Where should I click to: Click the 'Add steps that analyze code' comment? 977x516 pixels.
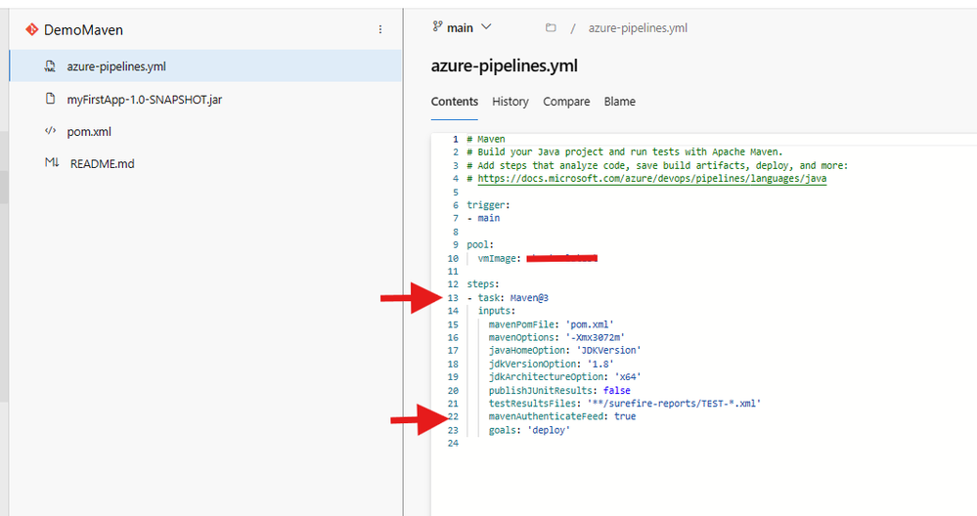[657, 165]
